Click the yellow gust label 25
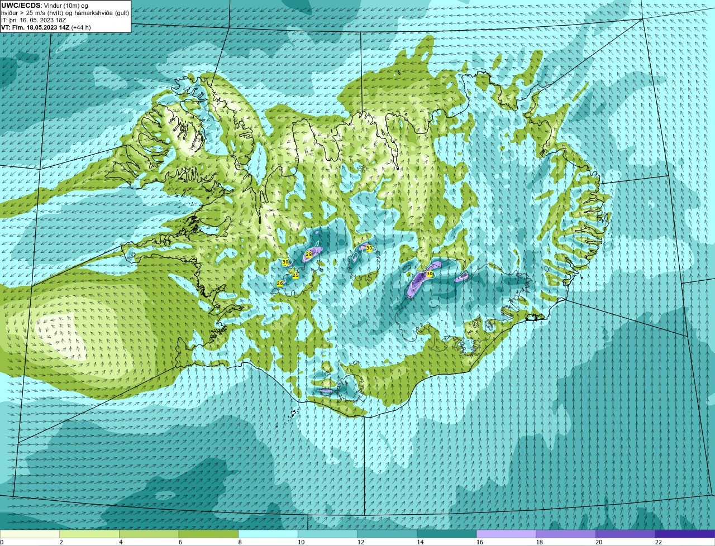715x546 pixels. 295,275
